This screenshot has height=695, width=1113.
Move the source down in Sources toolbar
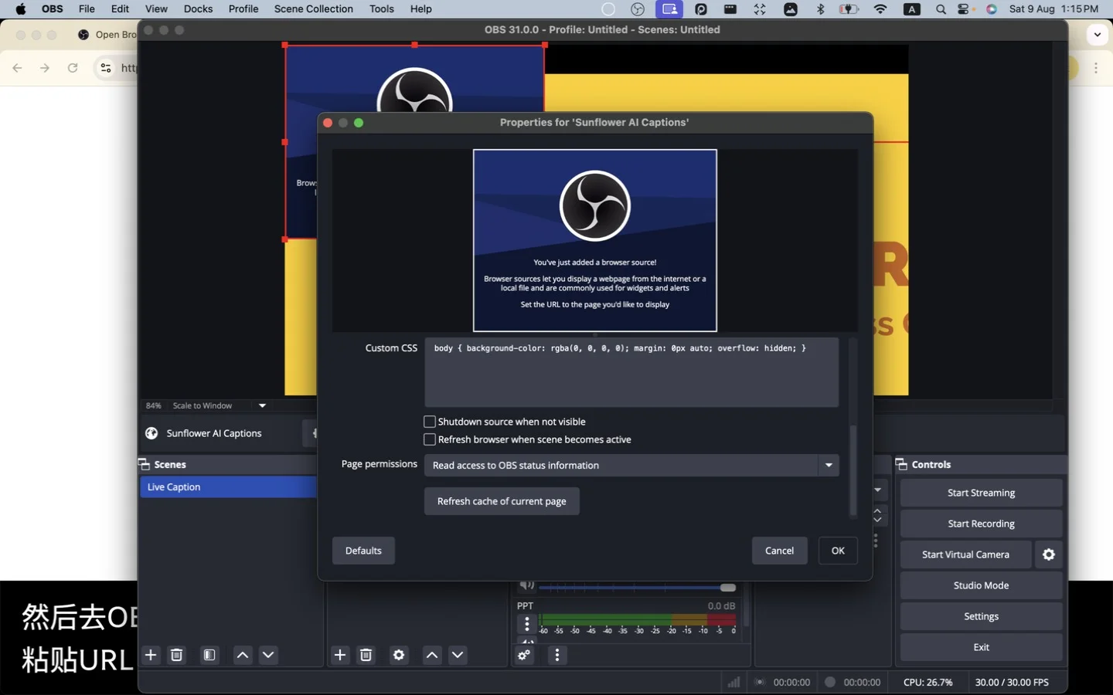click(458, 655)
